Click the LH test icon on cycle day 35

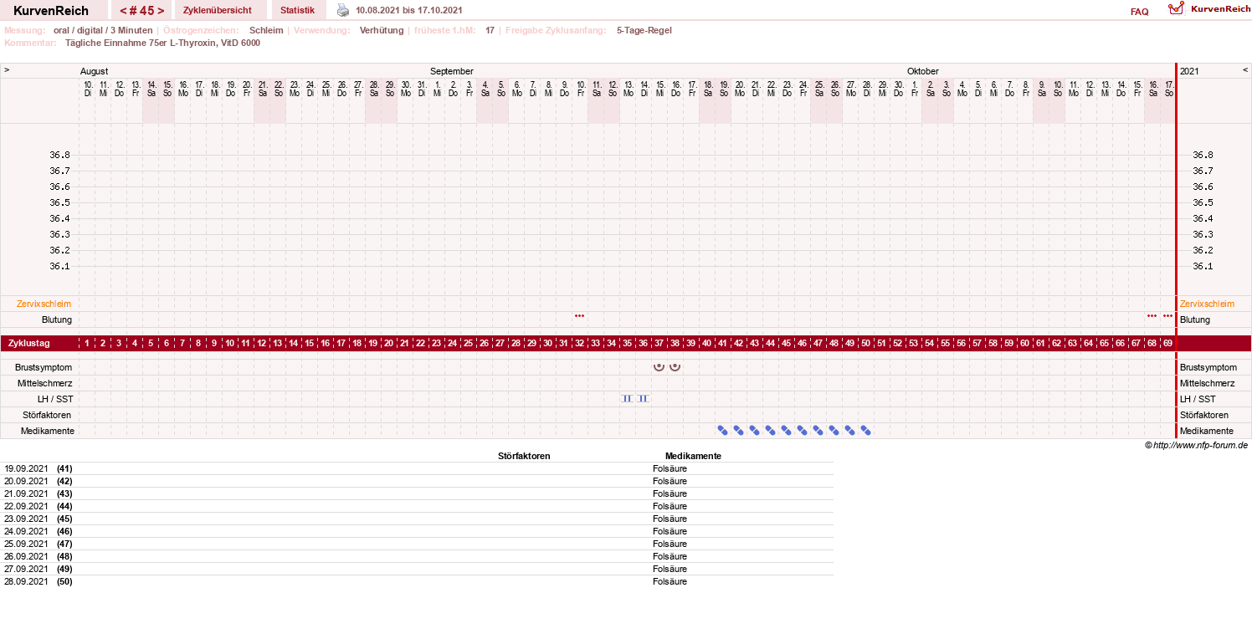pos(627,398)
